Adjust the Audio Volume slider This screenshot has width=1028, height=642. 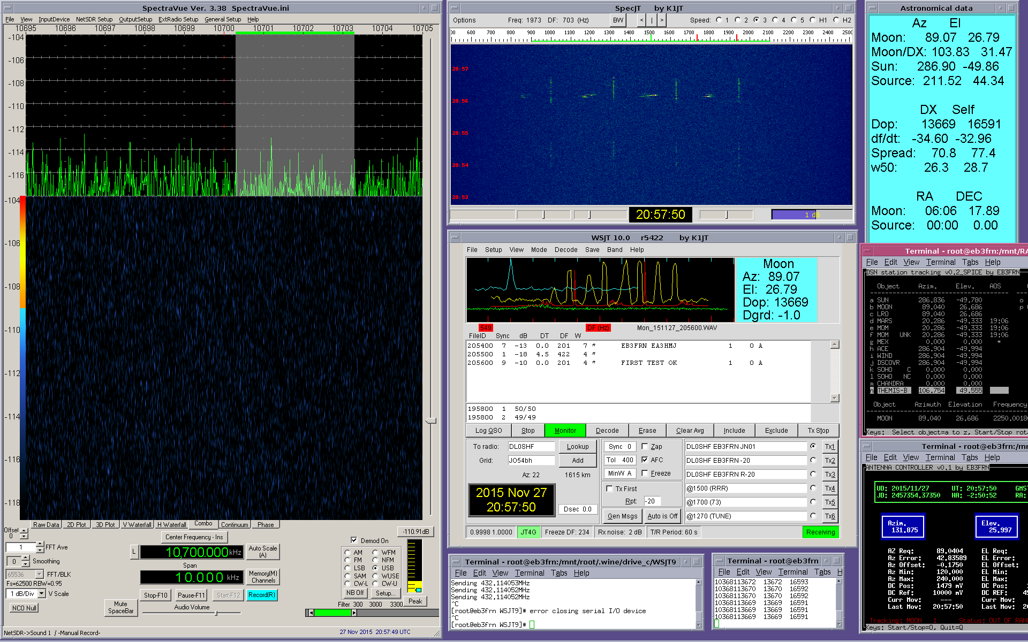(216, 613)
